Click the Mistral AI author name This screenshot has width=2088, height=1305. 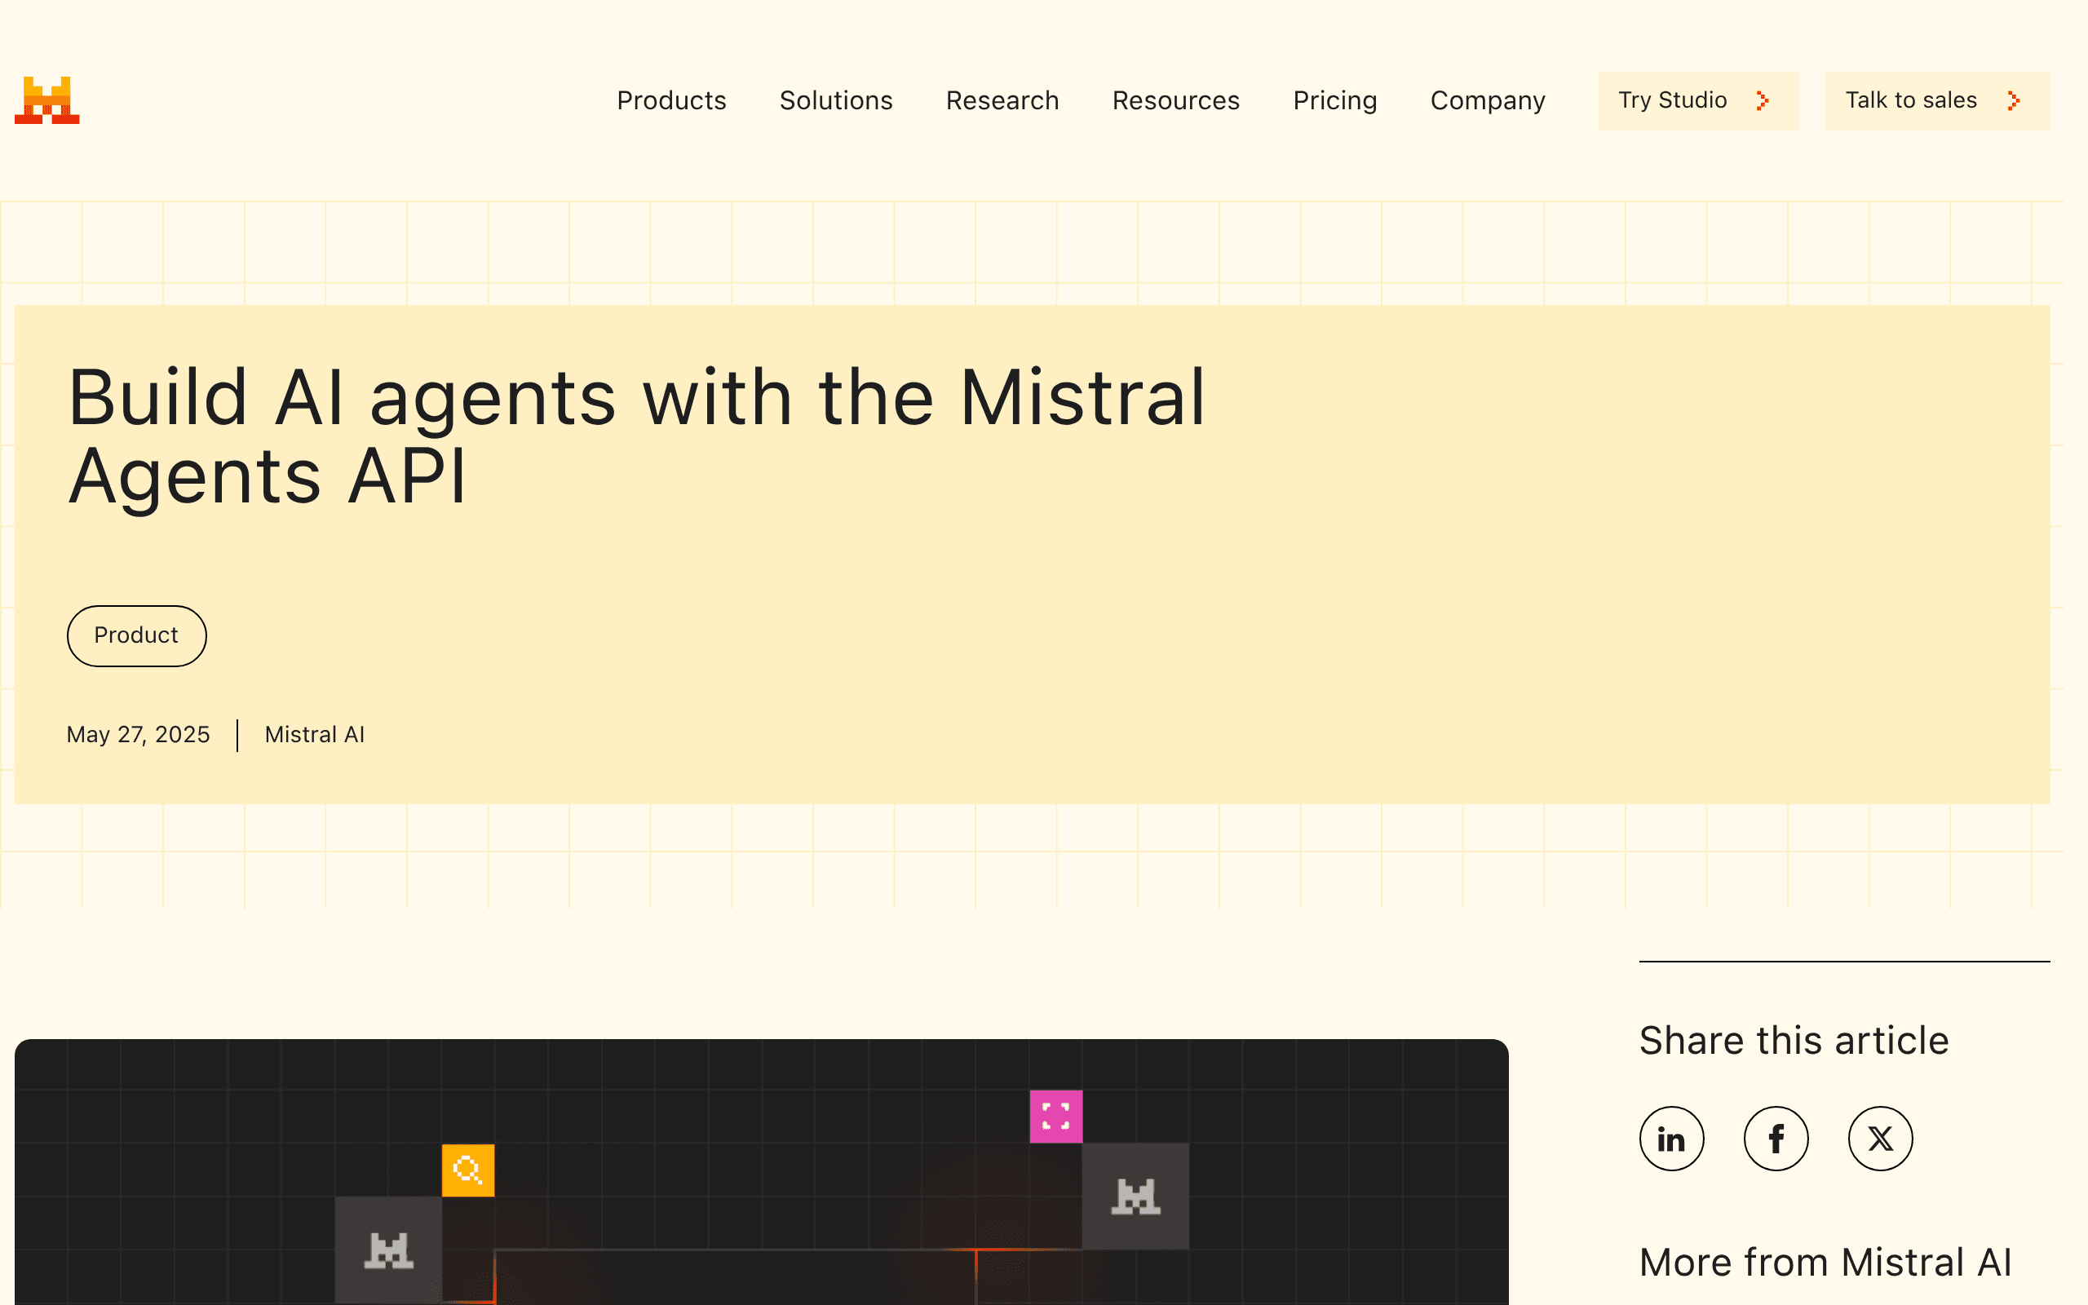click(314, 735)
